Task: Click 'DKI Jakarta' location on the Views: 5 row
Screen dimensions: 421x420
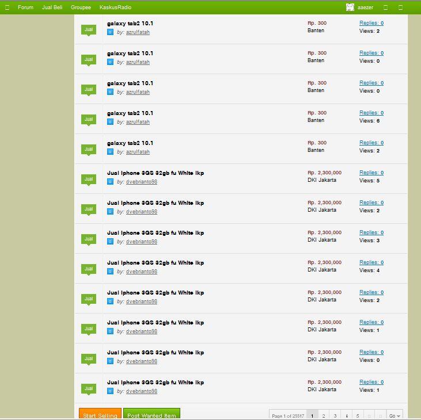Action: point(322,180)
